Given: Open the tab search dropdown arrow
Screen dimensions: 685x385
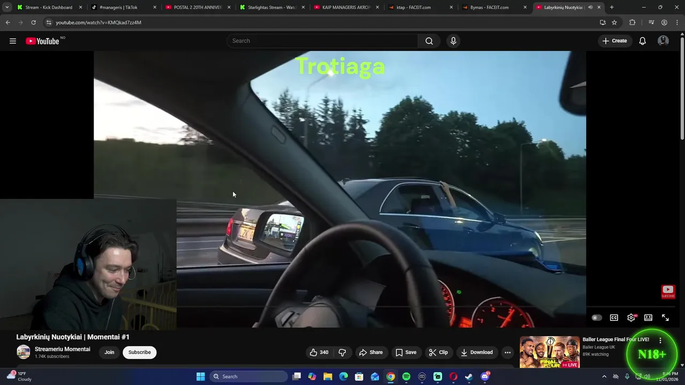Looking at the screenshot, I should [x=7, y=7].
